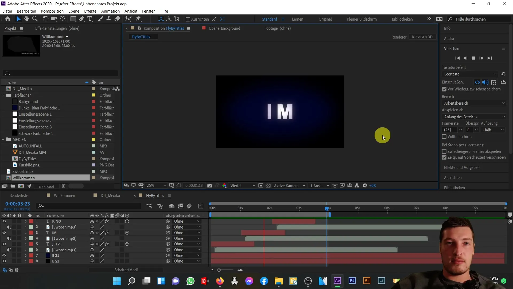This screenshot has width=513, height=289.
Task: Expand layer 3 IM properties triangle
Action: point(25,233)
